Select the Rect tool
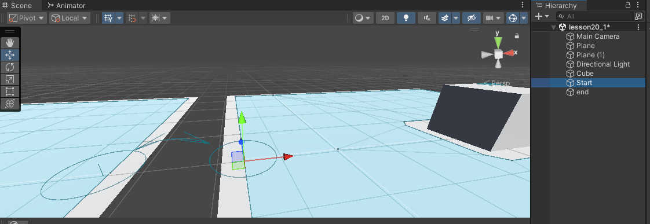 tap(10, 91)
